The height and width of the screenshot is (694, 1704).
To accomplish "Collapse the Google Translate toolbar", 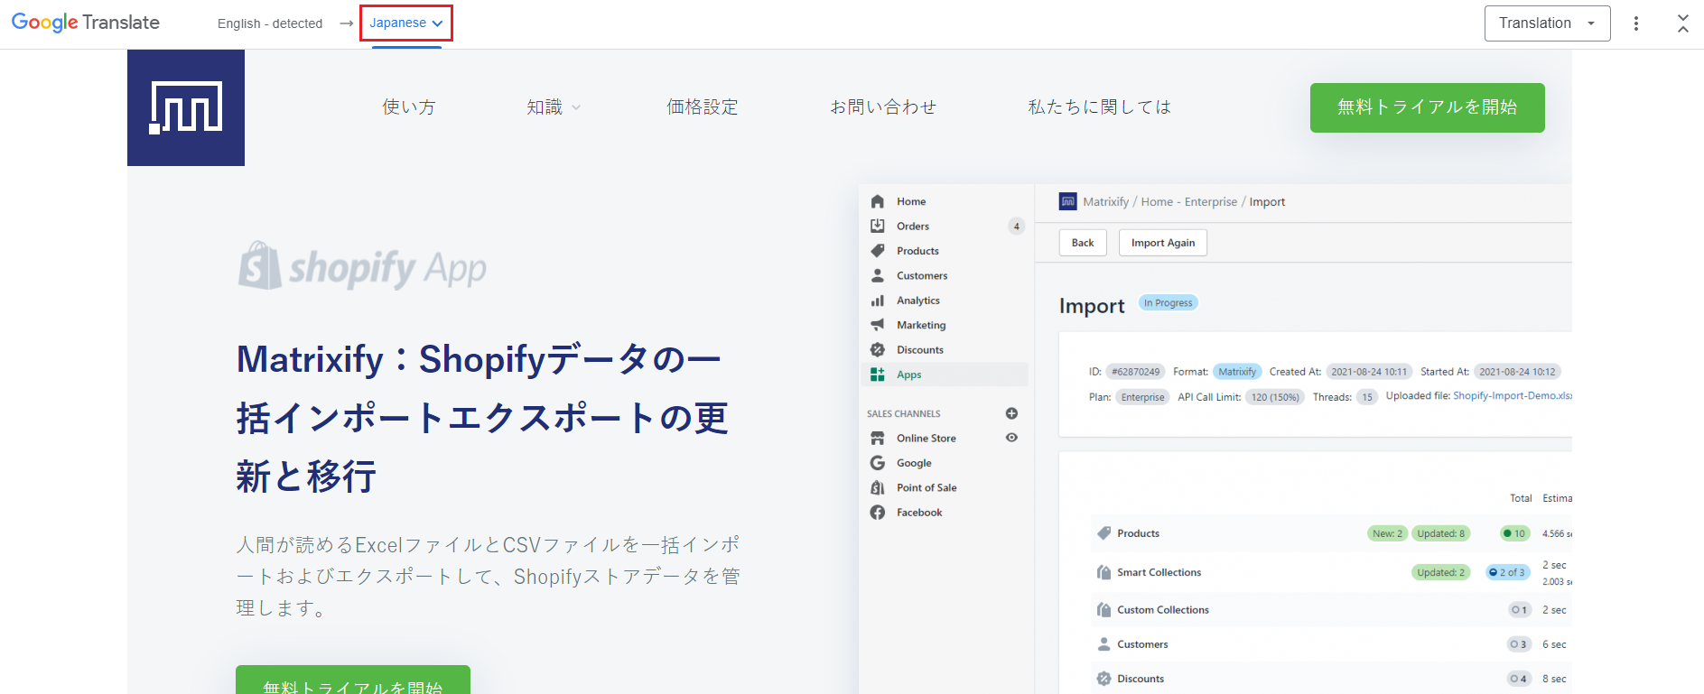I will click(x=1682, y=23).
